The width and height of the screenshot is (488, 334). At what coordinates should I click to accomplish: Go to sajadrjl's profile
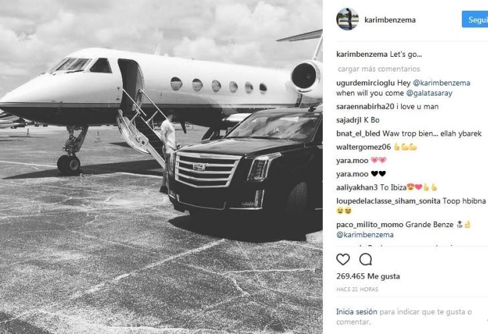(x=349, y=120)
